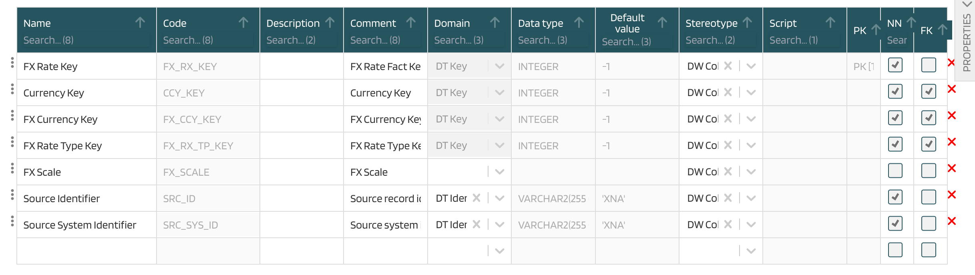Clear the domain of Source System Identifier
The width and height of the screenshot is (975, 275).
(476, 224)
